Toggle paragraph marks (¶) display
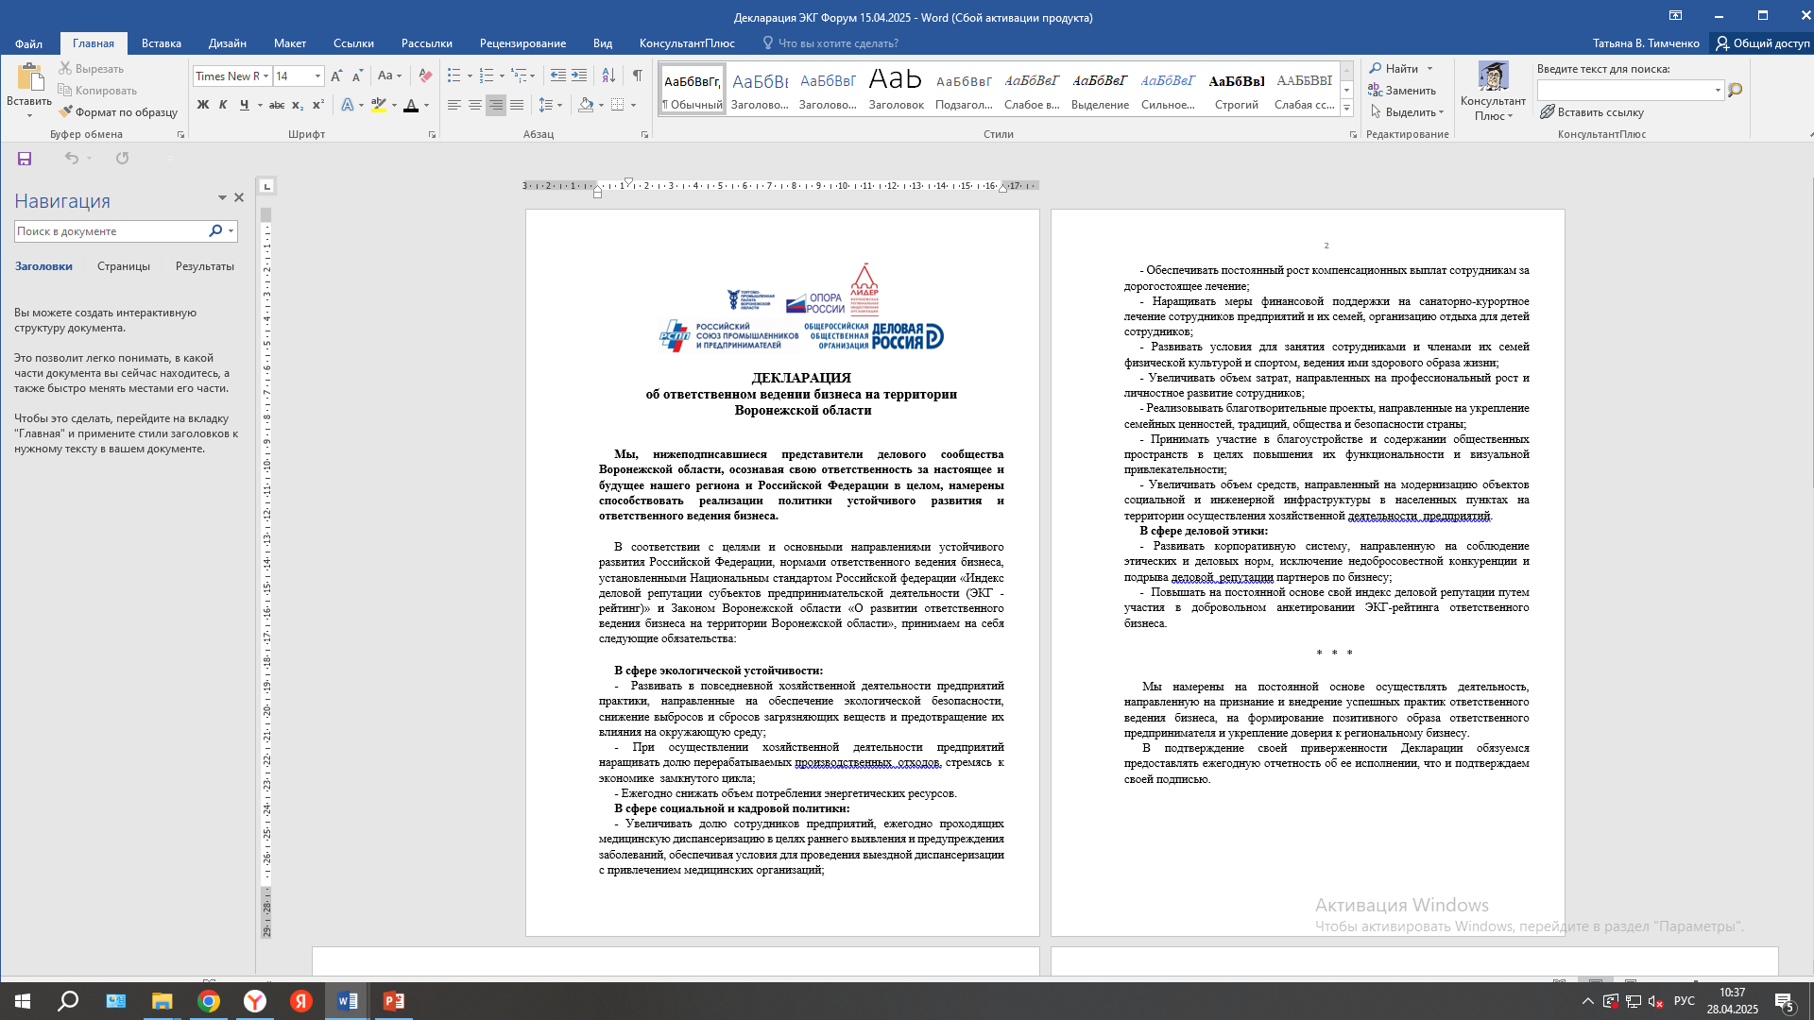Viewport: 1814px width, 1020px height. tap(638, 76)
